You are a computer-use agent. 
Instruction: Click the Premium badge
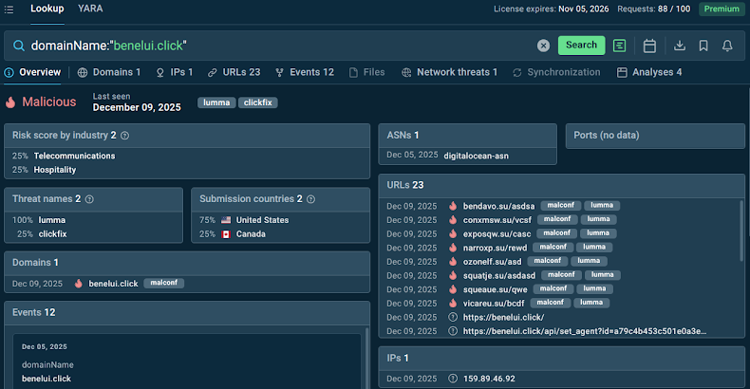pos(722,9)
